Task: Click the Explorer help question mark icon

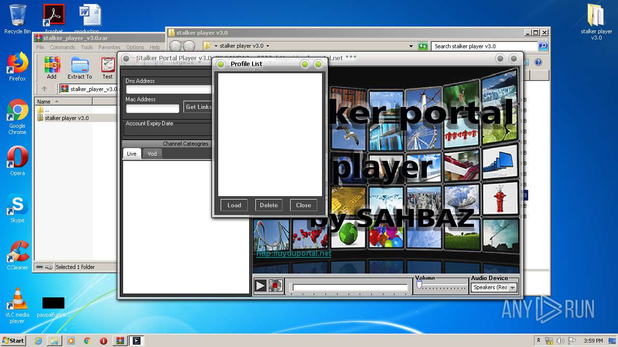Action: pyautogui.click(x=538, y=62)
